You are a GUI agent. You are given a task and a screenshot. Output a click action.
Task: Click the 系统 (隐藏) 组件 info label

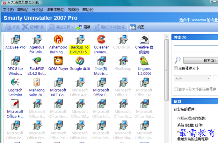[x=190, y=125]
